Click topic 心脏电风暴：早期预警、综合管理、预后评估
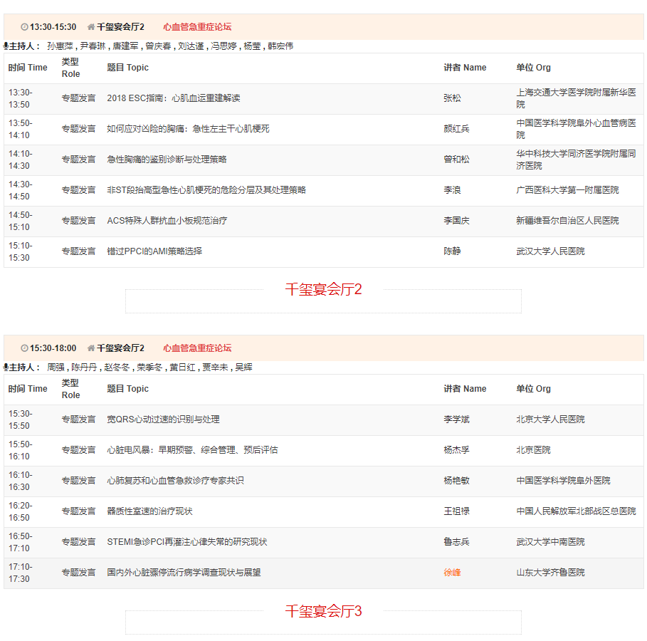The image size is (647, 641). (192, 450)
